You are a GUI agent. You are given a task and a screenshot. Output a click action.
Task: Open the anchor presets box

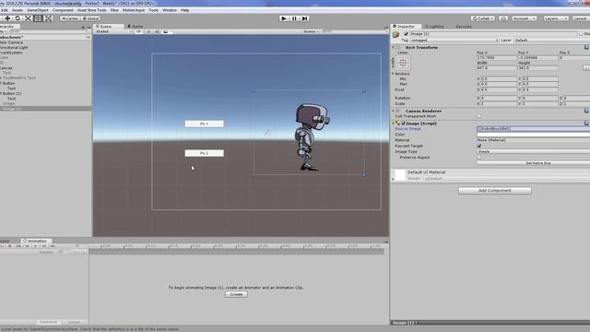pyautogui.click(x=403, y=63)
